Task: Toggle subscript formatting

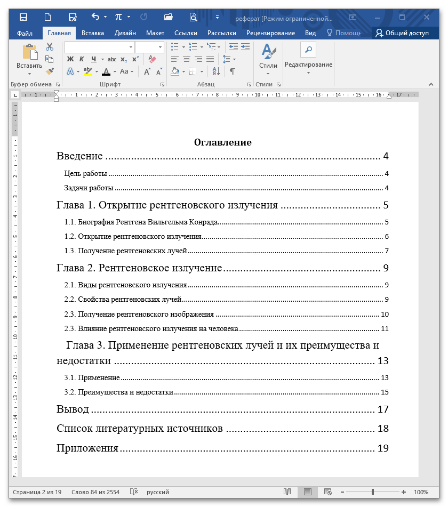Action: pyautogui.click(x=124, y=59)
